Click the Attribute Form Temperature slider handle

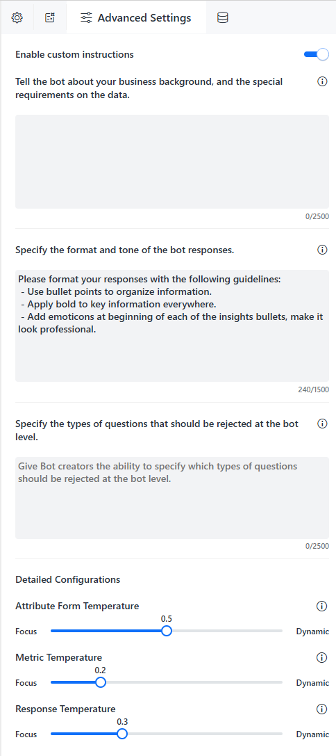click(x=167, y=631)
